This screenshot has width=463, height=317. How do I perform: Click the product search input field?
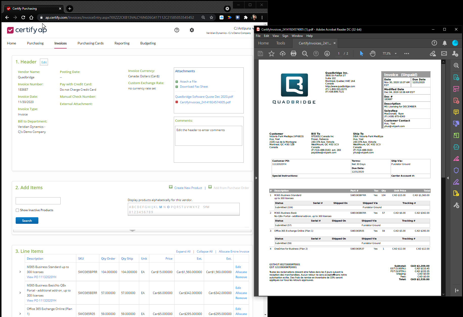(38, 201)
